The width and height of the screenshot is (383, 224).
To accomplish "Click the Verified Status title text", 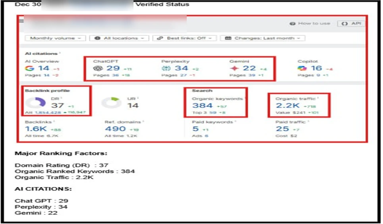I will (x=162, y=4).
